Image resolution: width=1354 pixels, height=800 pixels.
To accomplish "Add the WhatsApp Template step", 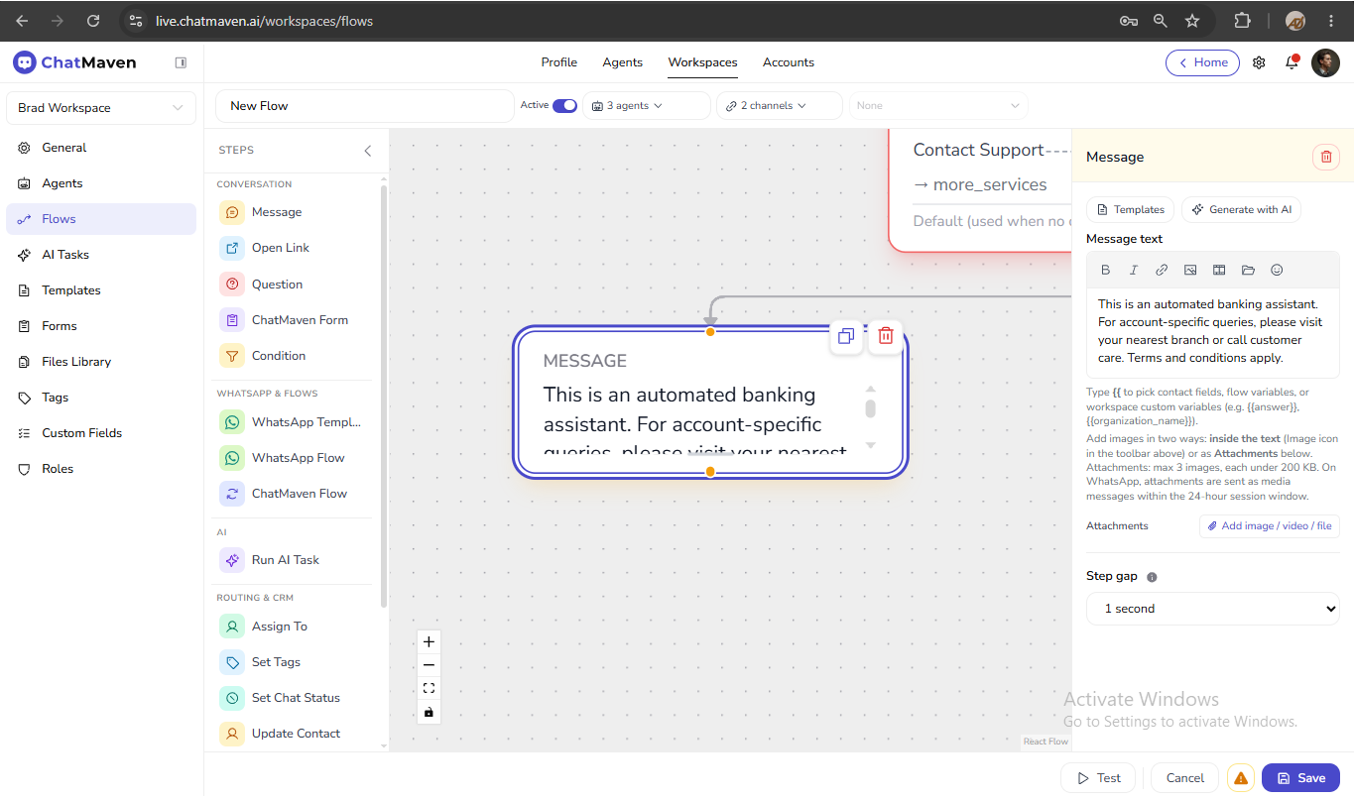I will (294, 422).
